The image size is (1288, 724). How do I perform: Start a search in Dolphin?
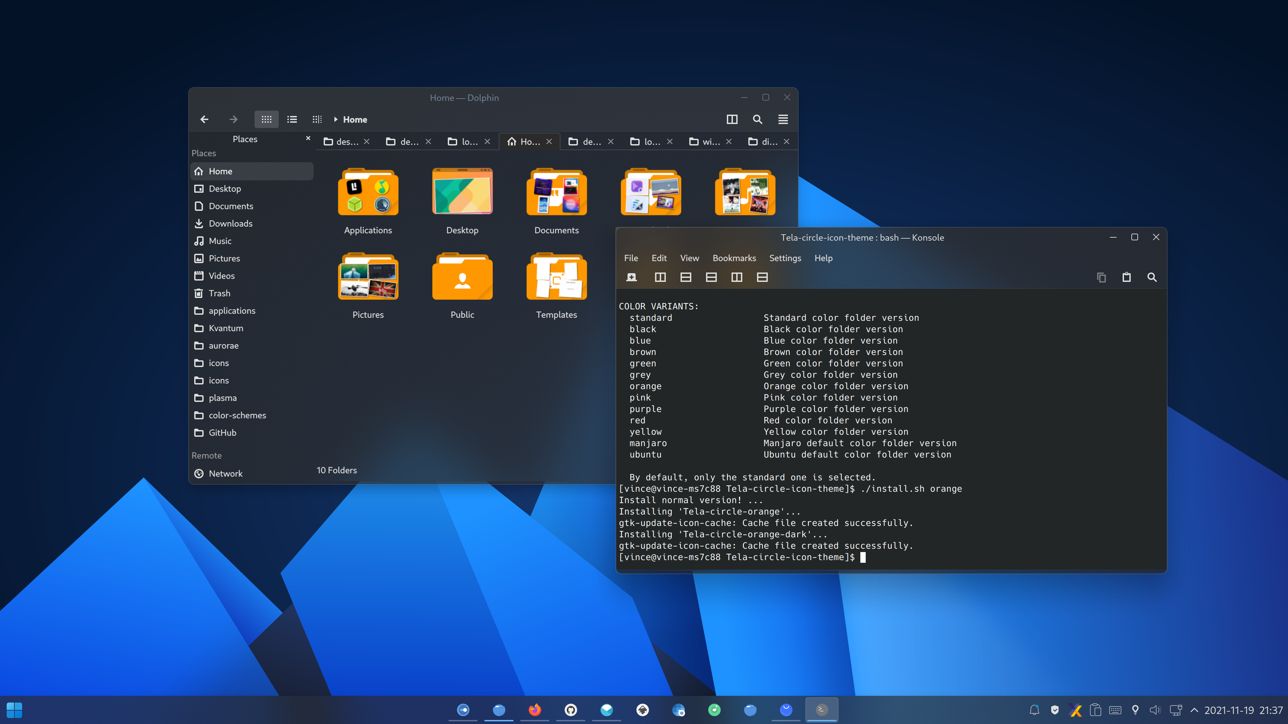(x=757, y=119)
